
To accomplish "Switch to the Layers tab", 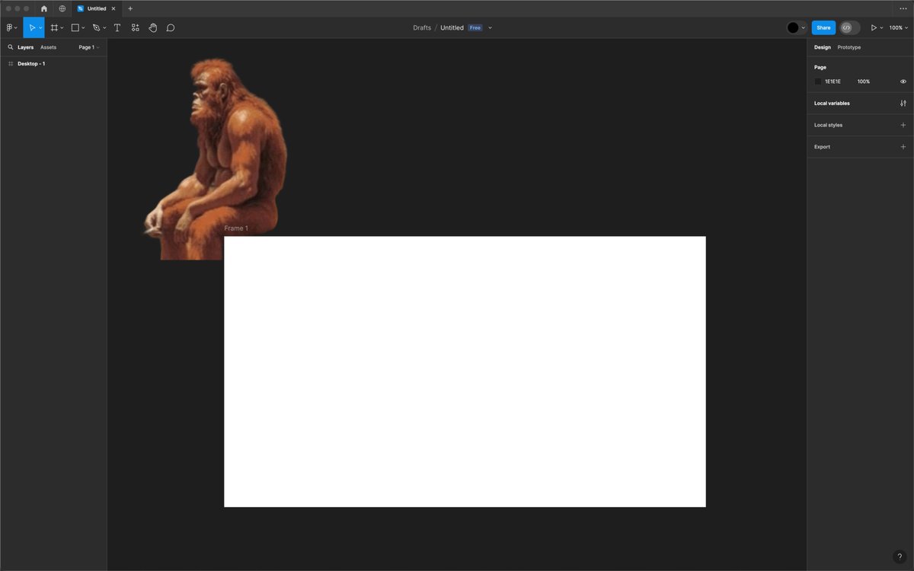I will 26,47.
